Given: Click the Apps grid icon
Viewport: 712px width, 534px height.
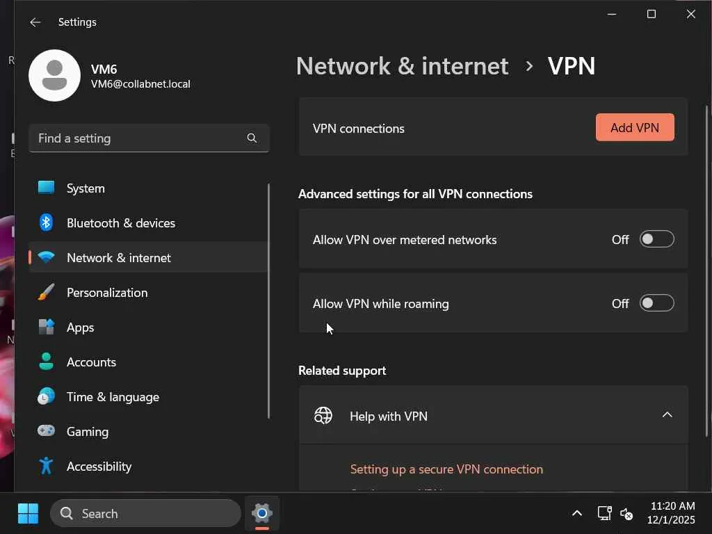Looking at the screenshot, I should [46, 327].
